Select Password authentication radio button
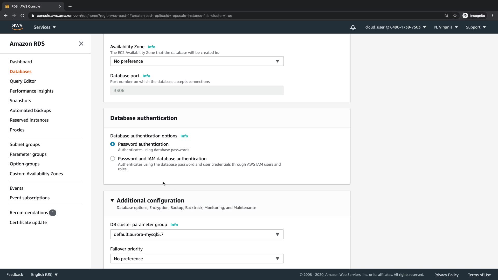Viewport: 498px width, 280px height. pyautogui.click(x=113, y=144)
